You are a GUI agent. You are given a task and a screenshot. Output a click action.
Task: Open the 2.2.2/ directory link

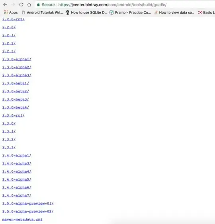pyautogui.click(x=9, y=43)
